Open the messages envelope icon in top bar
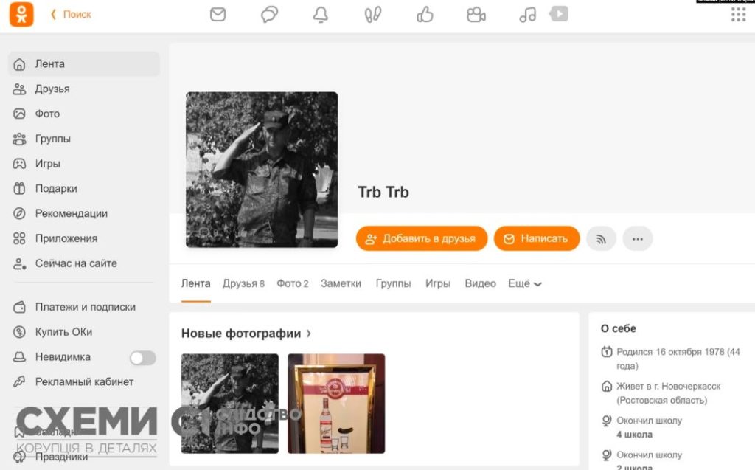This screenshot has width=755, height=470. tap(218, 15)
